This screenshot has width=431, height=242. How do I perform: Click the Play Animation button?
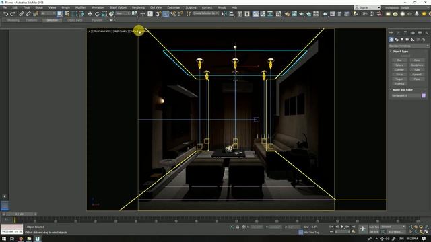click(342, 227)
